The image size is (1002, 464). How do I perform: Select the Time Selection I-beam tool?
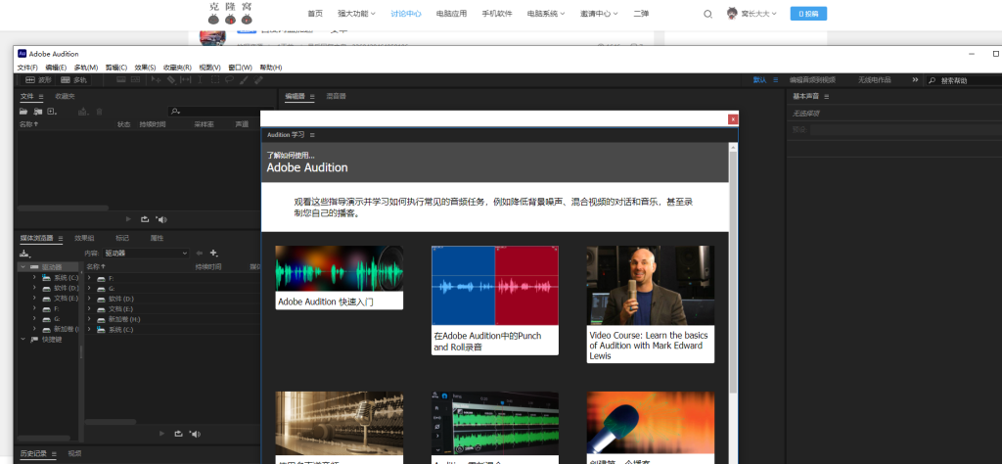point(200,80)
